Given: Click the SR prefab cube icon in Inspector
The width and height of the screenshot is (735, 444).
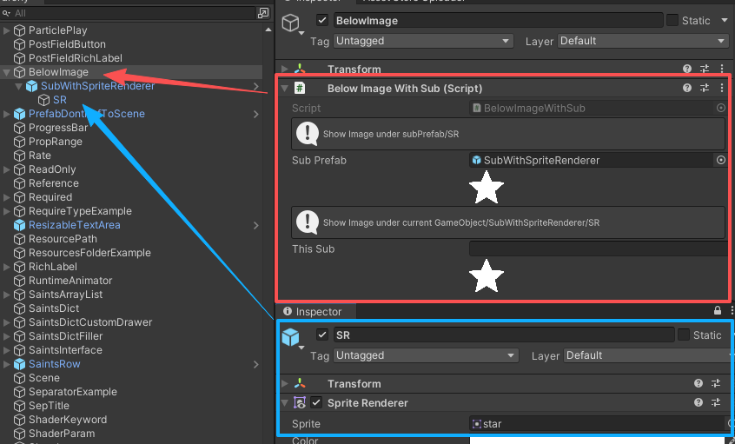Looking at the screenshot, I should [291, 336].
